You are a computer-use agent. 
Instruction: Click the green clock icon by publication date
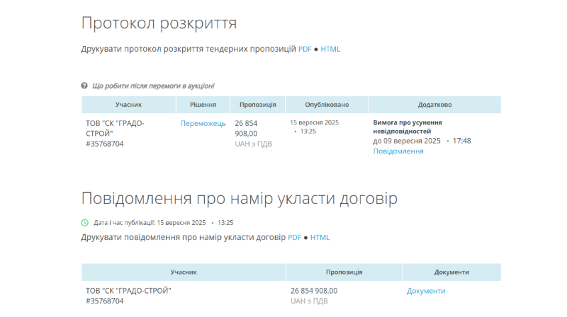(x=85, y=222)
